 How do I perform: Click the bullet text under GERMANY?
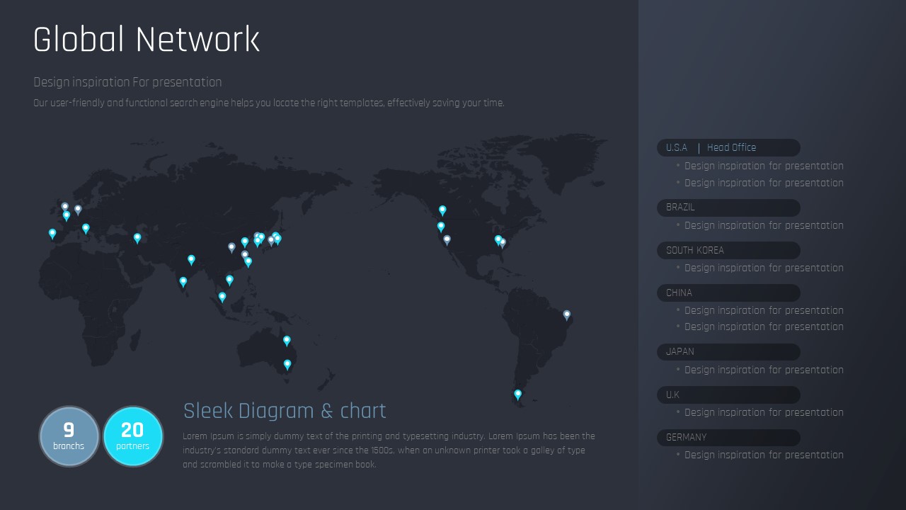point(764,455)
